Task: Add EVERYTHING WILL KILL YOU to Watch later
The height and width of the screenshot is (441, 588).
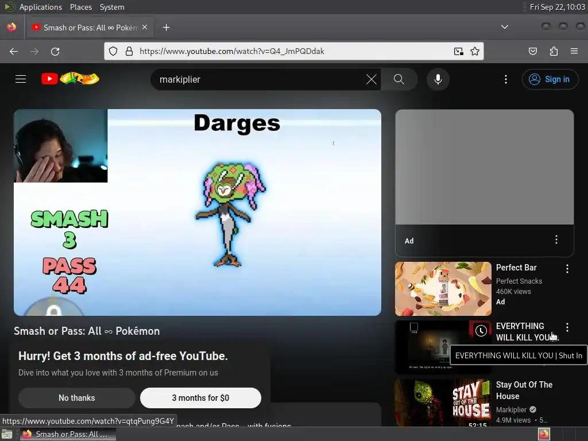Action: 481,330
